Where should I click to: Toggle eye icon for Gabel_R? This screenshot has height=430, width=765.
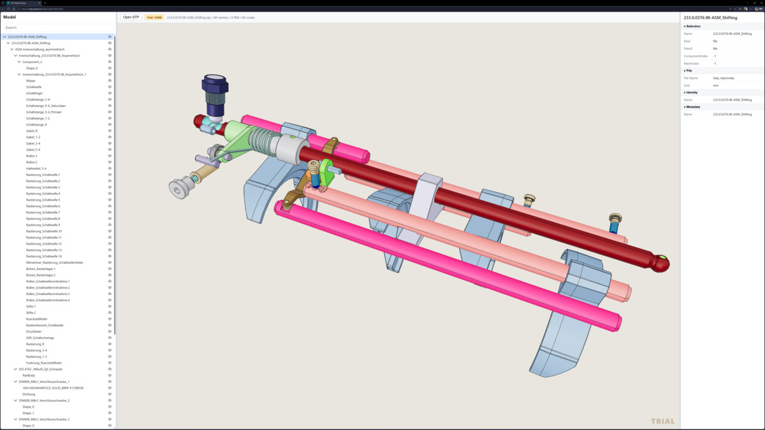click(x=110, y=131)
